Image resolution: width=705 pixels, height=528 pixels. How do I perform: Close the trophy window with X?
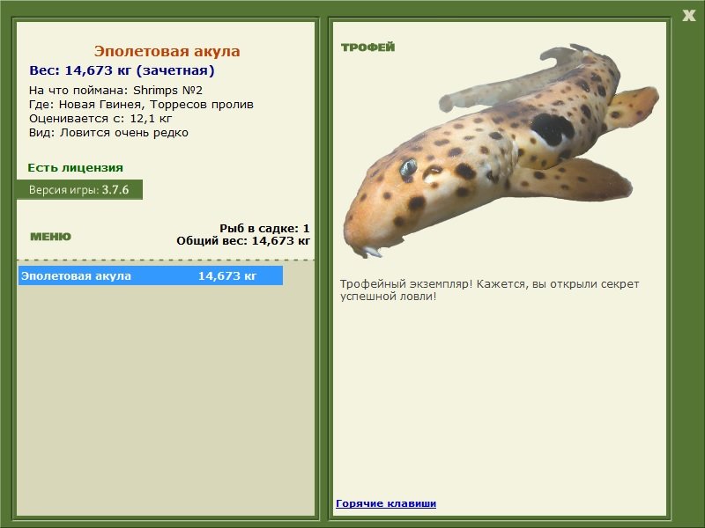click(688, 16)
